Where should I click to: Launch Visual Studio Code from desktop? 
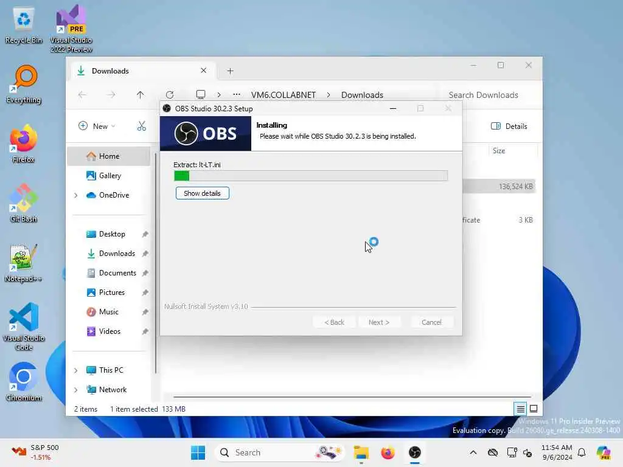coord(24,327)
